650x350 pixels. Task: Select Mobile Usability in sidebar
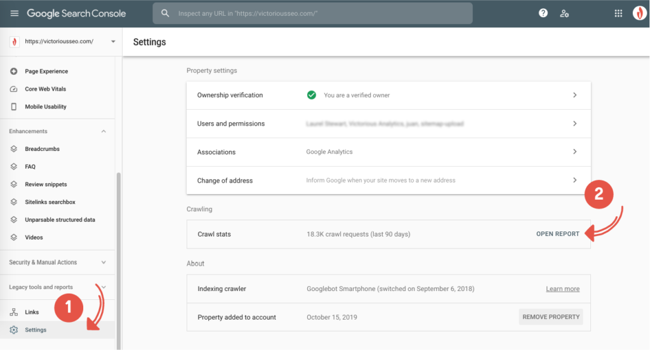click(46, 107)
